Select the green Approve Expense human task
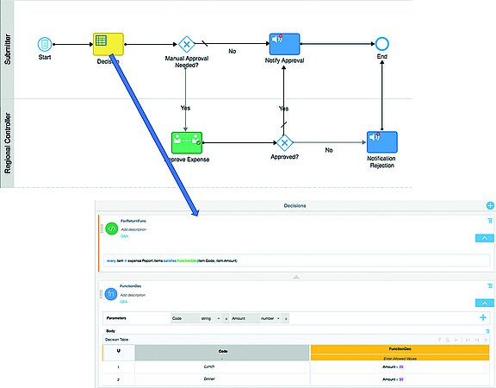The width and height of the screenshot is (496, 388). (187, 143)
